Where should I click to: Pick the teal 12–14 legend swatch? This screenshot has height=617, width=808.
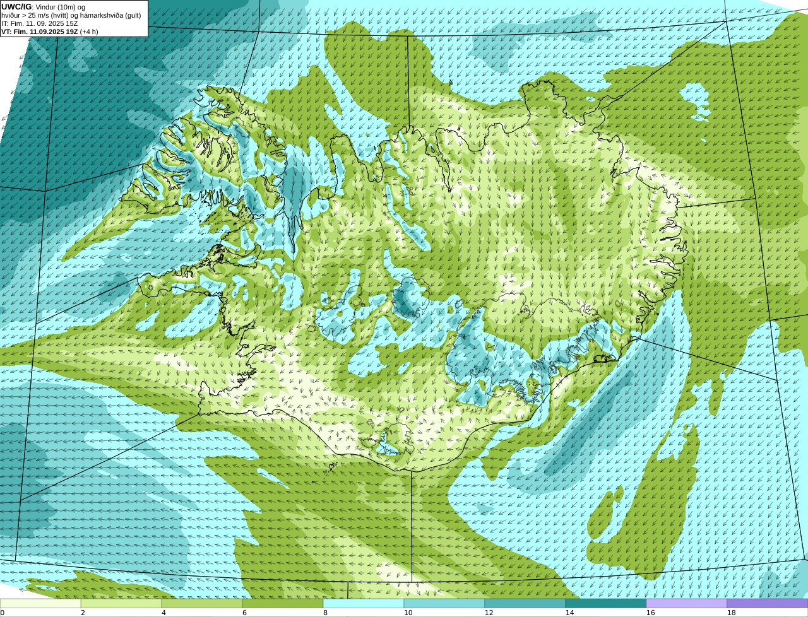click(525, 603)
